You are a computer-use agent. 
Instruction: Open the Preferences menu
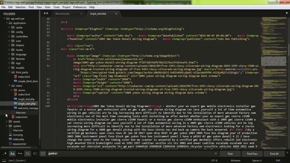click(80, 7)
